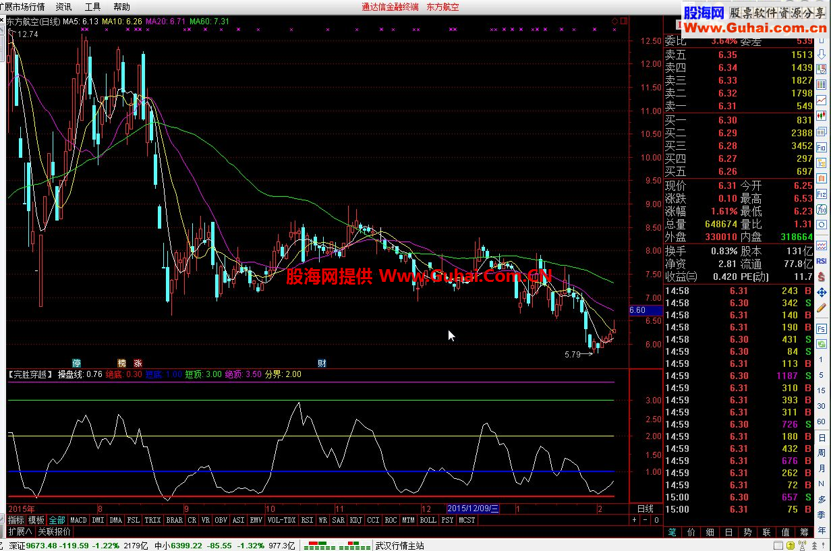This screenshot has height=551, width=831.
Task: Click the 武汉行情主站 server status
Action: pos(399,545)
